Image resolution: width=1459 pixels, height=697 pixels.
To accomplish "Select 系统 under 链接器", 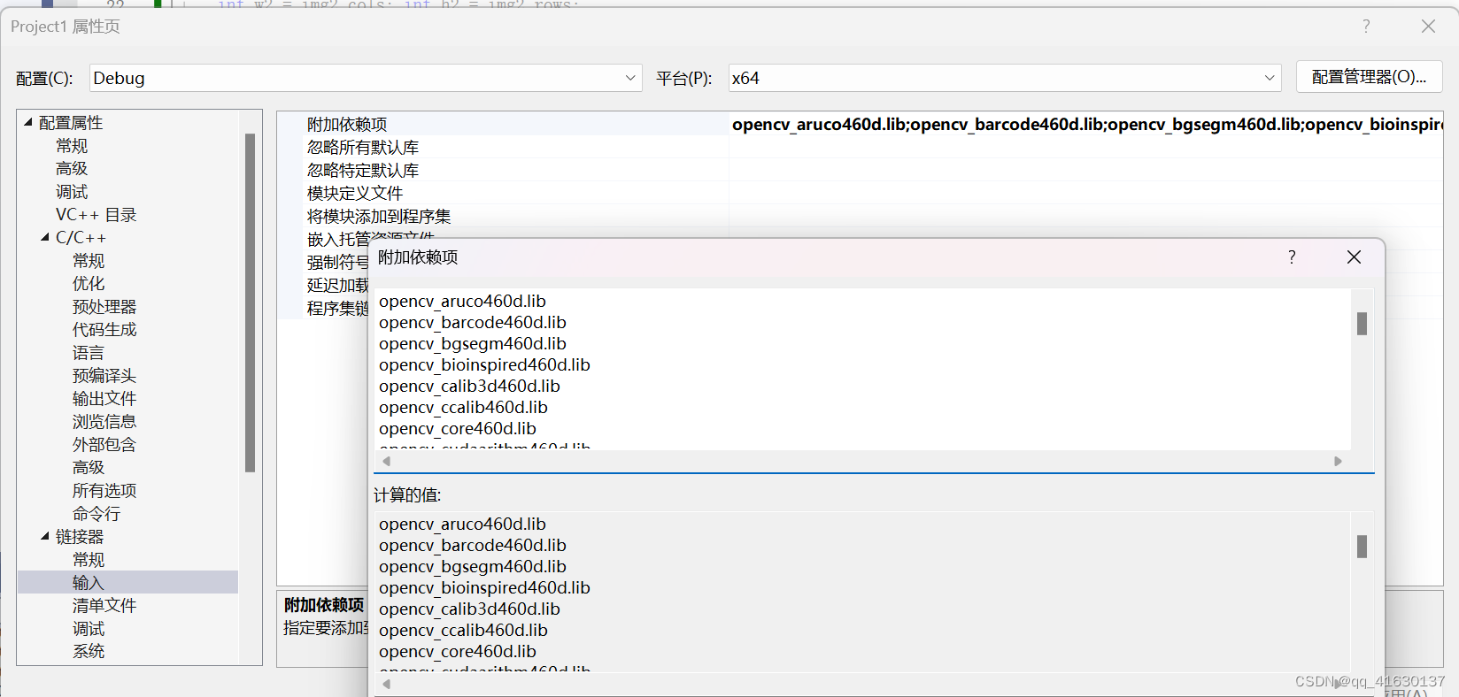I will [x=89, y=651].
